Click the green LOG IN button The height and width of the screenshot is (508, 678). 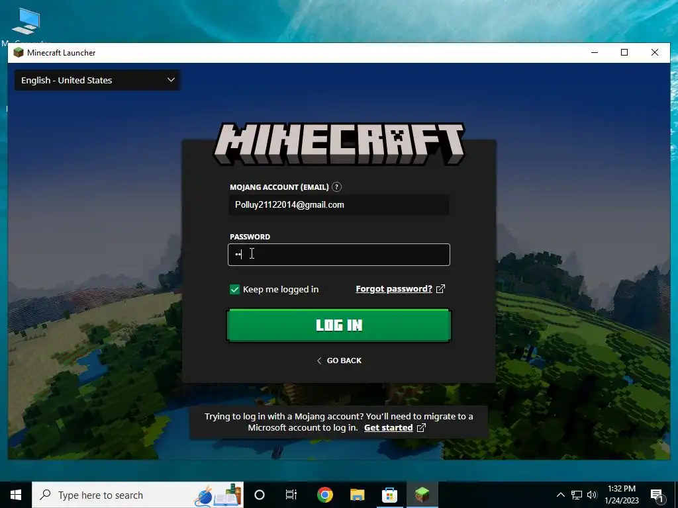339,325
